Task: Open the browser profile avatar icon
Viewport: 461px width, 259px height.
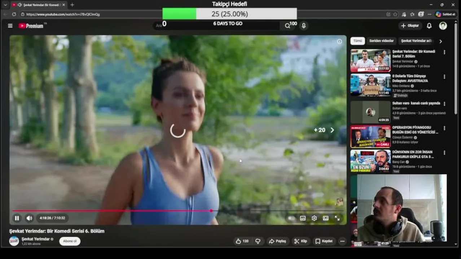Action: pos(421,14)
